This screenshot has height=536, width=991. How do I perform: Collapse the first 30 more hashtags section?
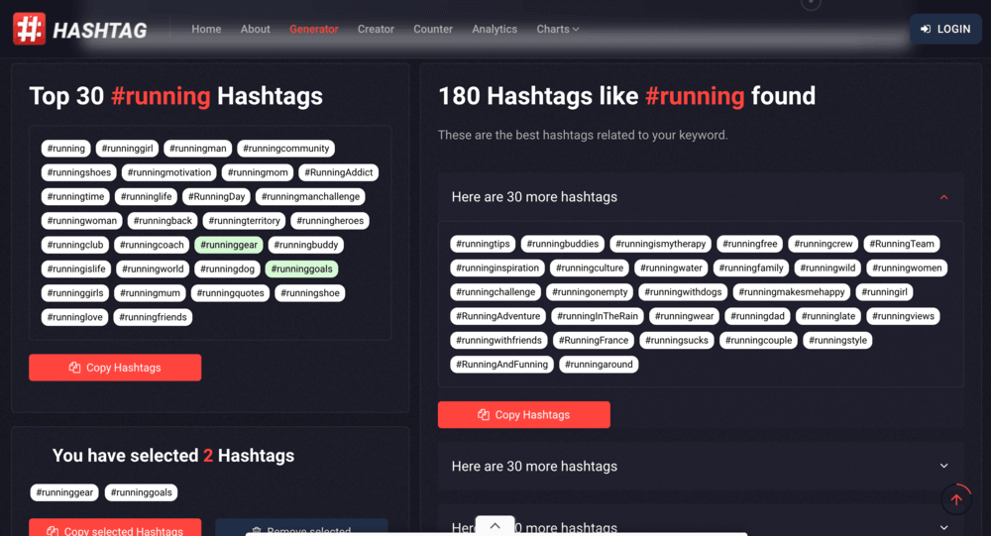point(943,197)
